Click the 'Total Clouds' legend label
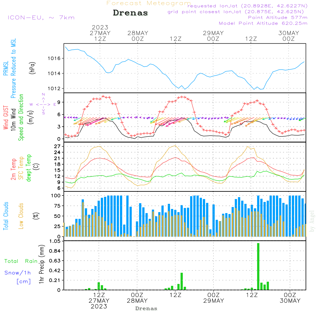319x319 pixels. 6,216
